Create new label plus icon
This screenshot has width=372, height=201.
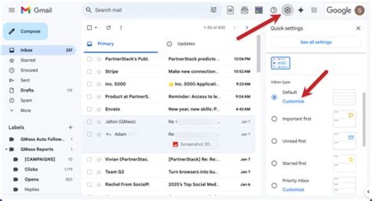point(70,127)
